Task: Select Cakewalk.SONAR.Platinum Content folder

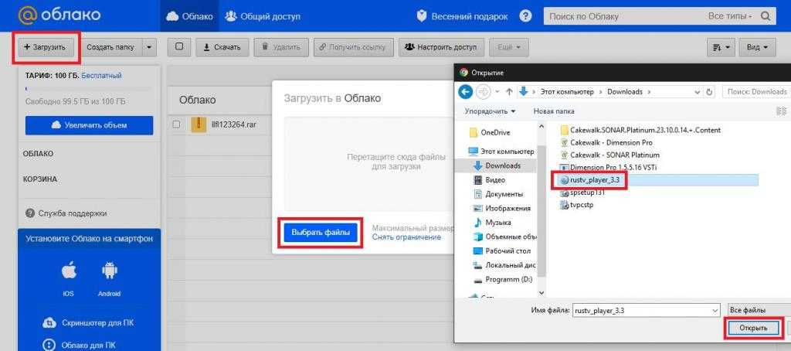Action: tap(640, 130)
